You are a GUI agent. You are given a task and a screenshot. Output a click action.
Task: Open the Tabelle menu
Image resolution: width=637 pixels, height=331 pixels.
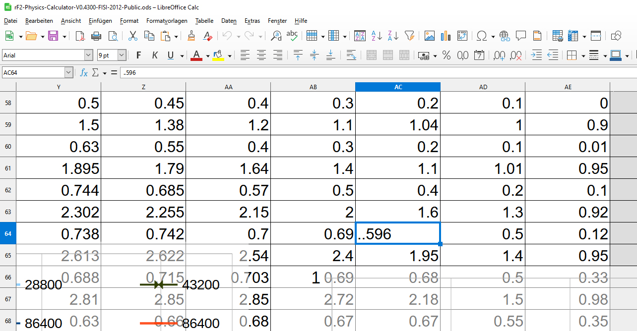point(204,21)
